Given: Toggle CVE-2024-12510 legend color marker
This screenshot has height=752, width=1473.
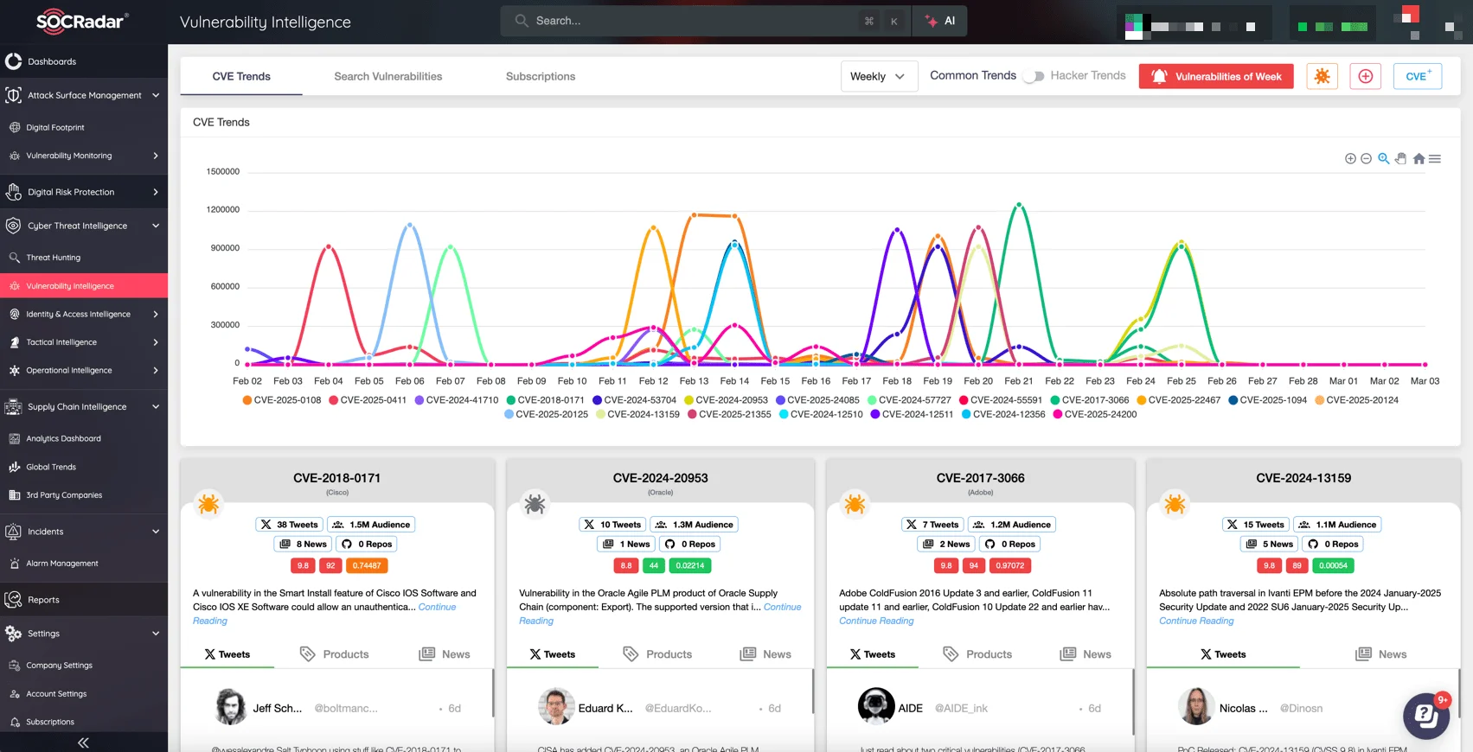Looking at the screenshot, I should (784, 415).
